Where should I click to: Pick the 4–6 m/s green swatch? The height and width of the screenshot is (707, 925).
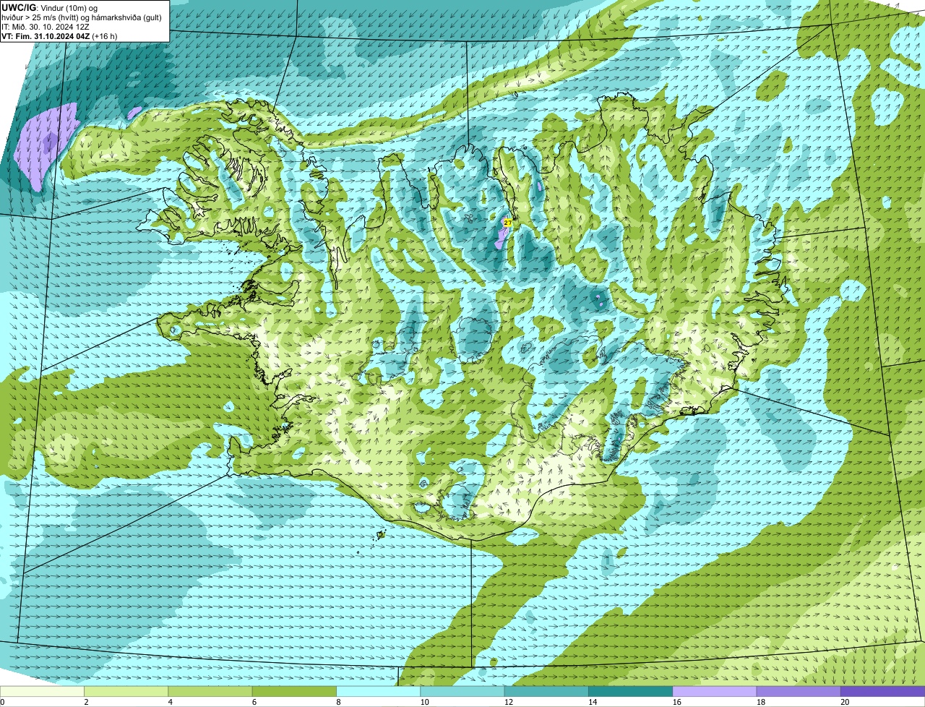tap(210, 692)
